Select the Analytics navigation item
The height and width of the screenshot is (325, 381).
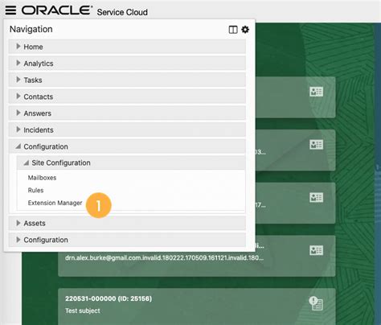pyautogui.click(x=127, y=64)
